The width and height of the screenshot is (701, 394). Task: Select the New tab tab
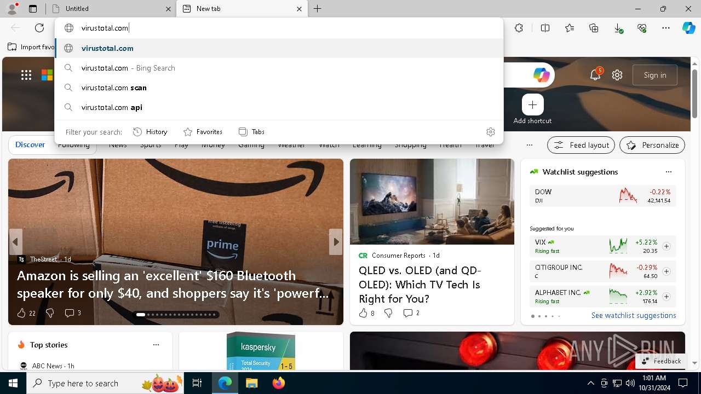coord(242,9)
